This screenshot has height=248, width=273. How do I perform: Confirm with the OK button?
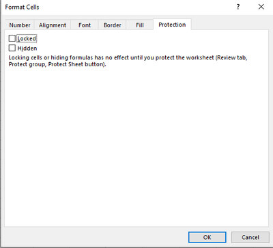point(207,237)
